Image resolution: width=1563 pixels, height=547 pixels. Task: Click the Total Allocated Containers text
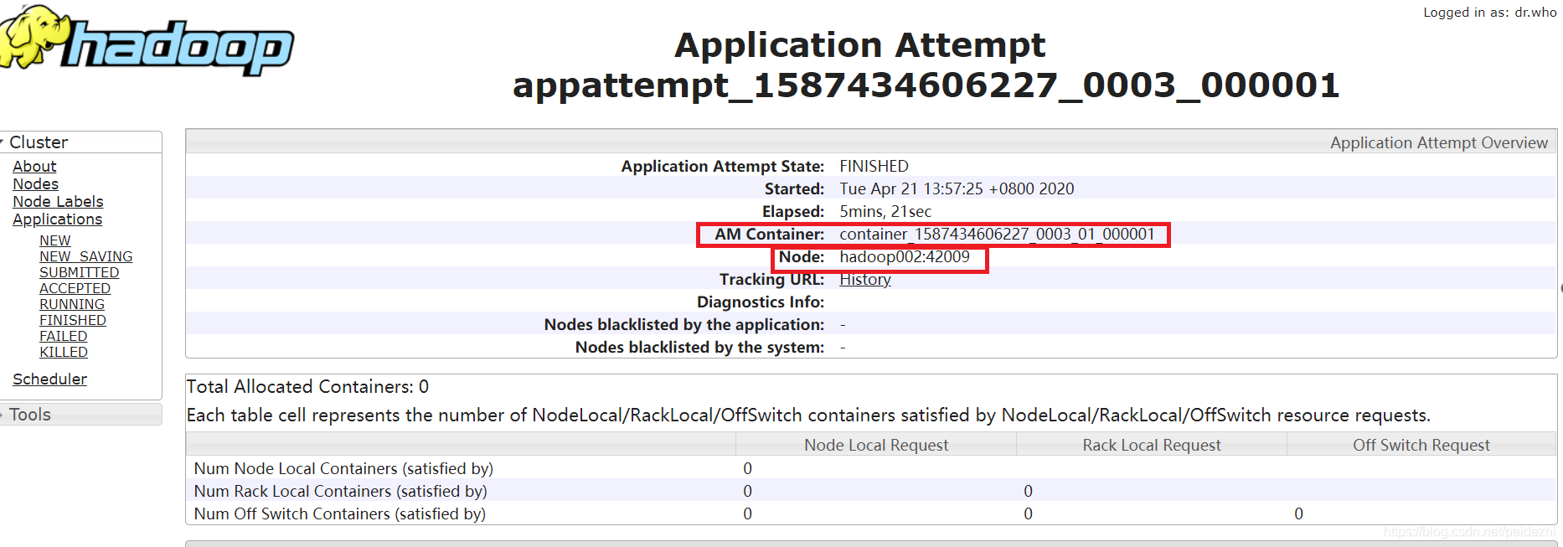307,387
